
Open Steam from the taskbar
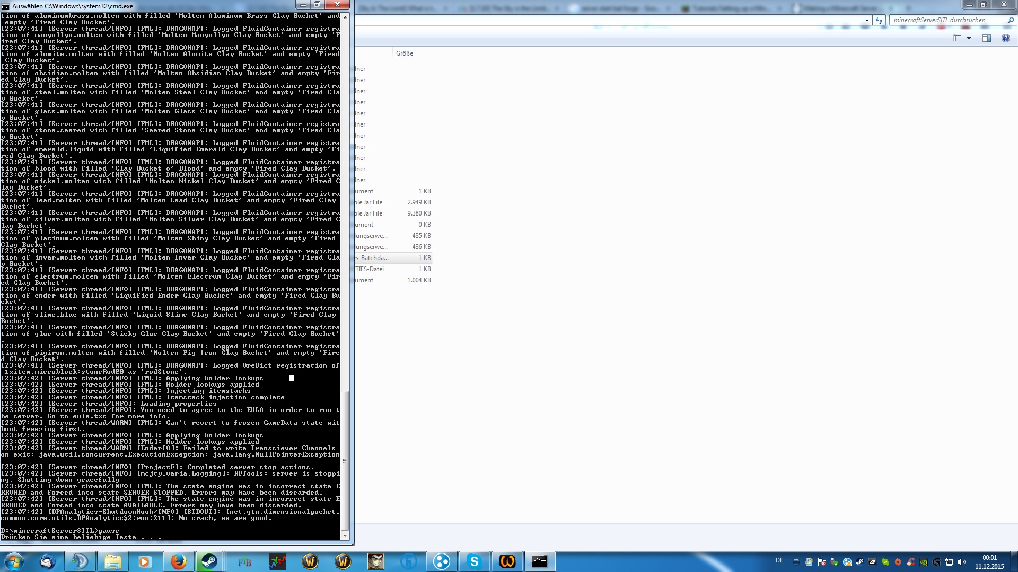pyautogui.click(x=209, y=561)
